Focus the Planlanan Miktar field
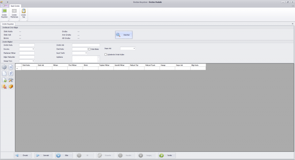Image resolution: width=295 pixels, height=160 pixels. coord(27,53)
